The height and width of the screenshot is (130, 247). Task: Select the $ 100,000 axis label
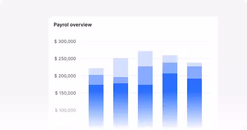[x=65, y=110]
